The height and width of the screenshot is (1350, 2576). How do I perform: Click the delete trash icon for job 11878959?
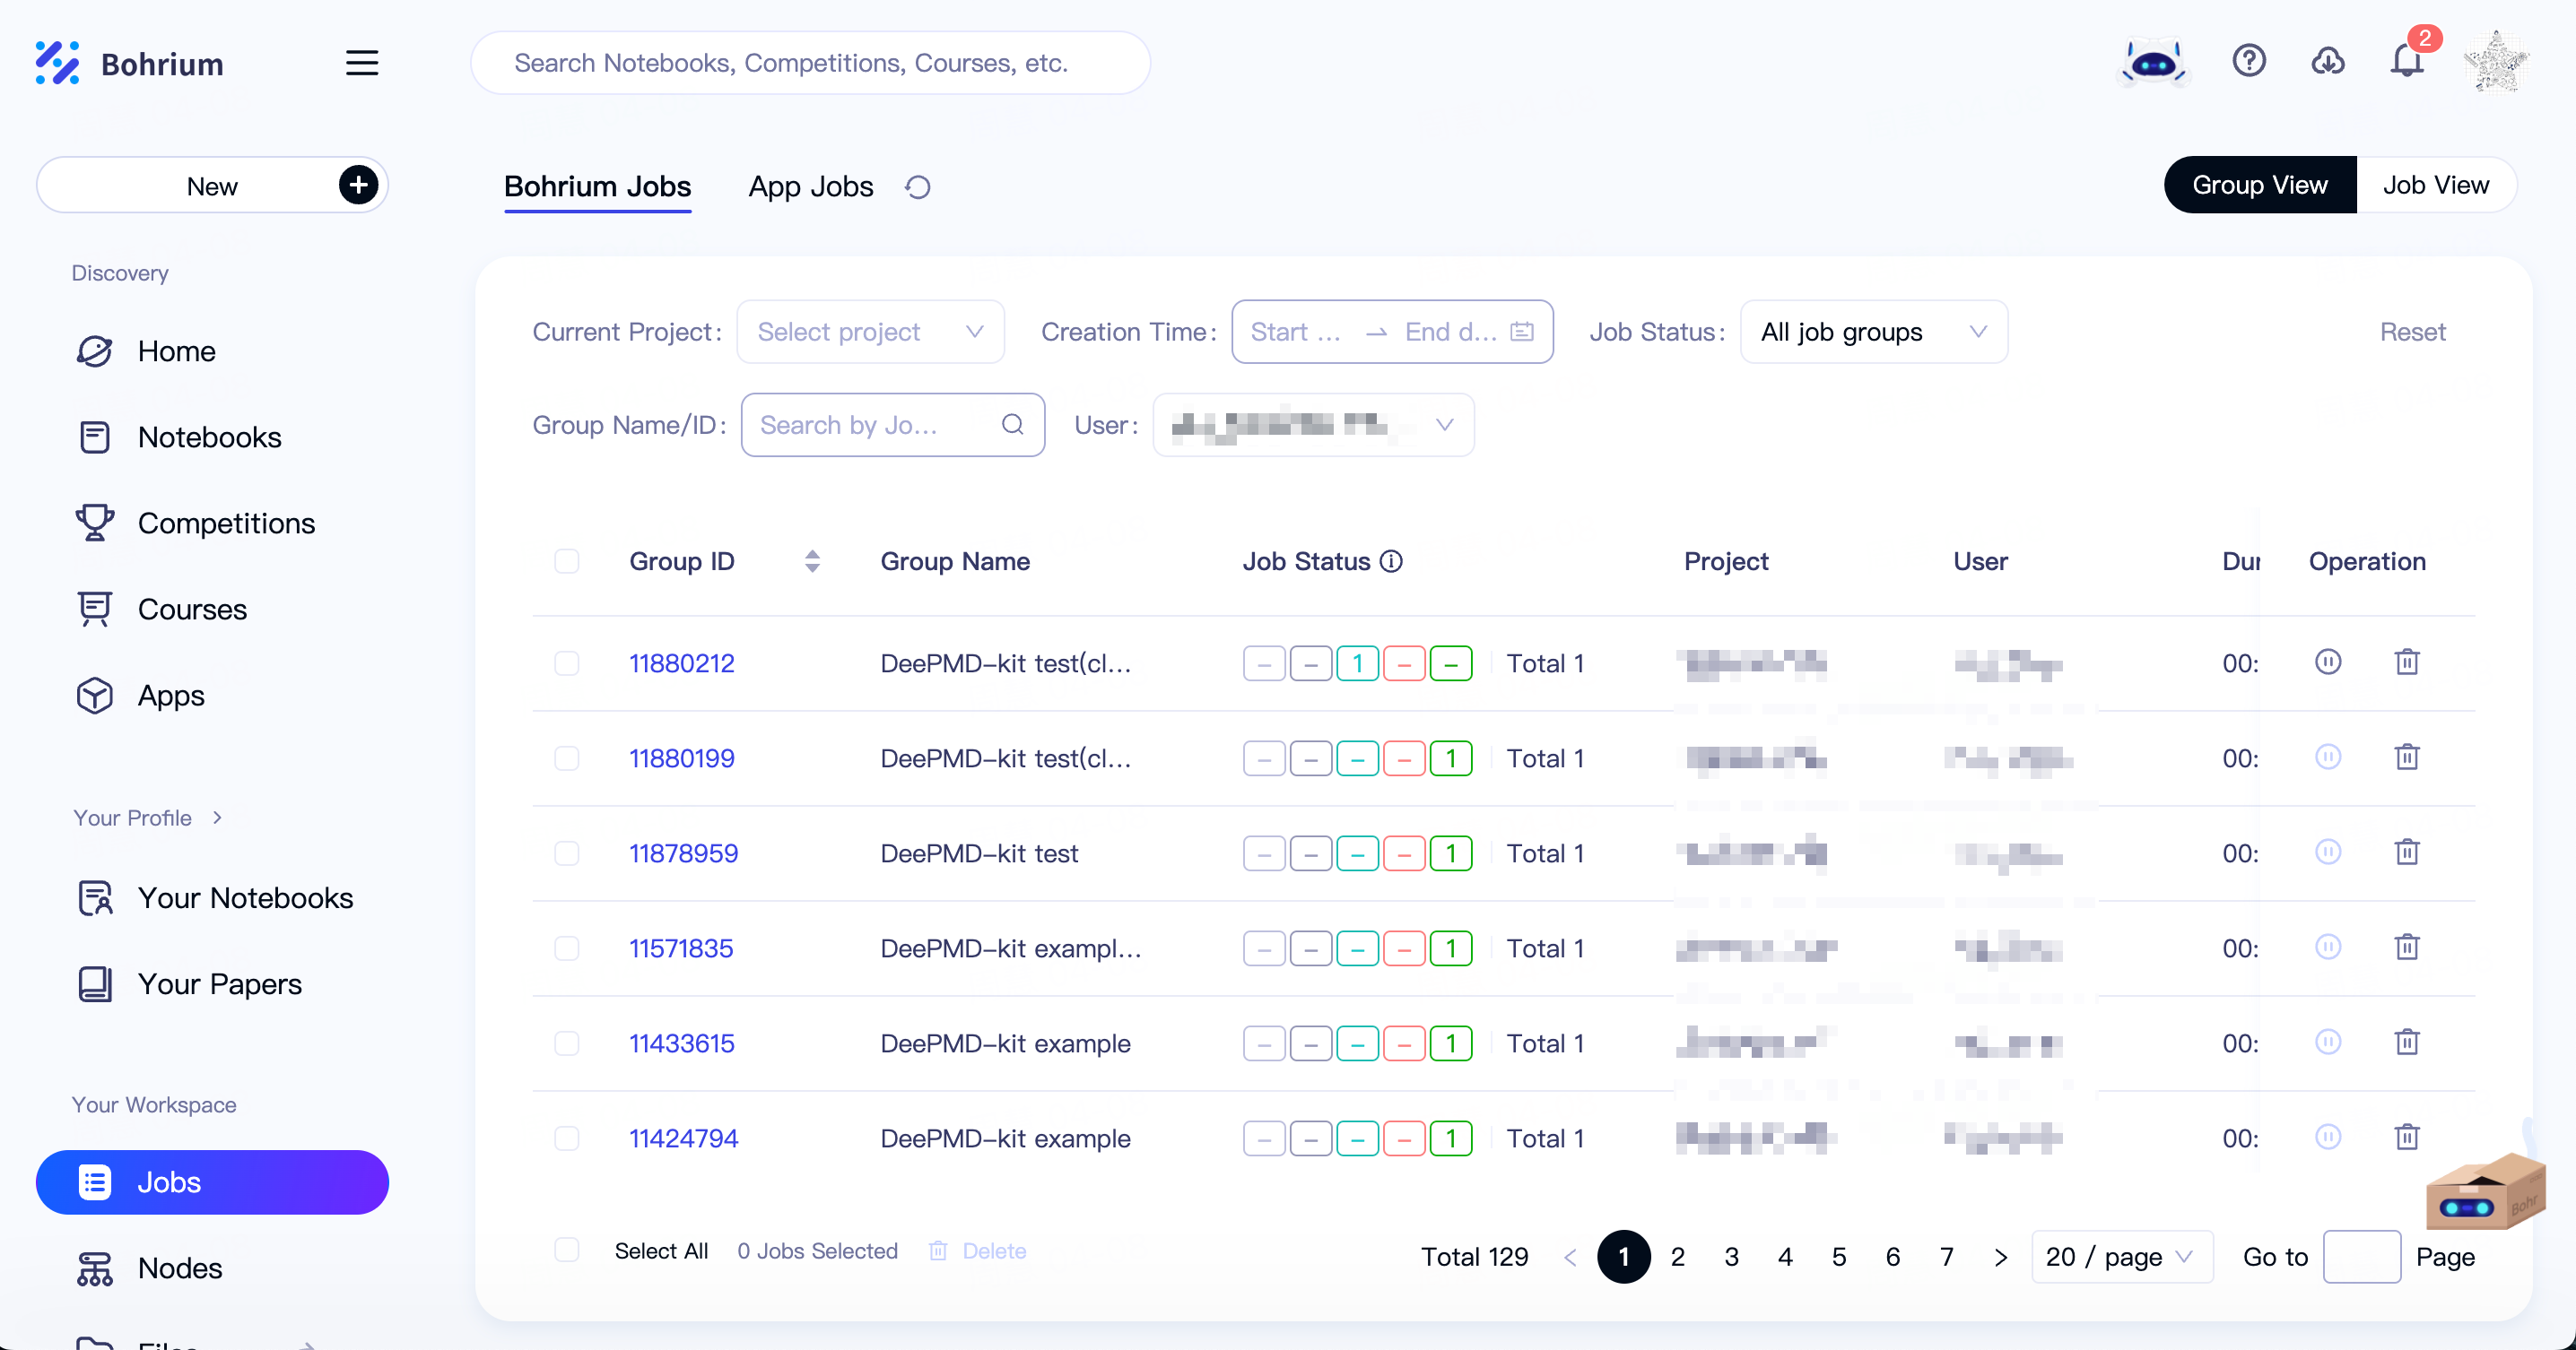pos(2407,852)
